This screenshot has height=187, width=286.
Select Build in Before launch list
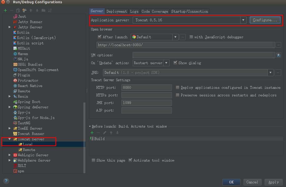(186, 139)
